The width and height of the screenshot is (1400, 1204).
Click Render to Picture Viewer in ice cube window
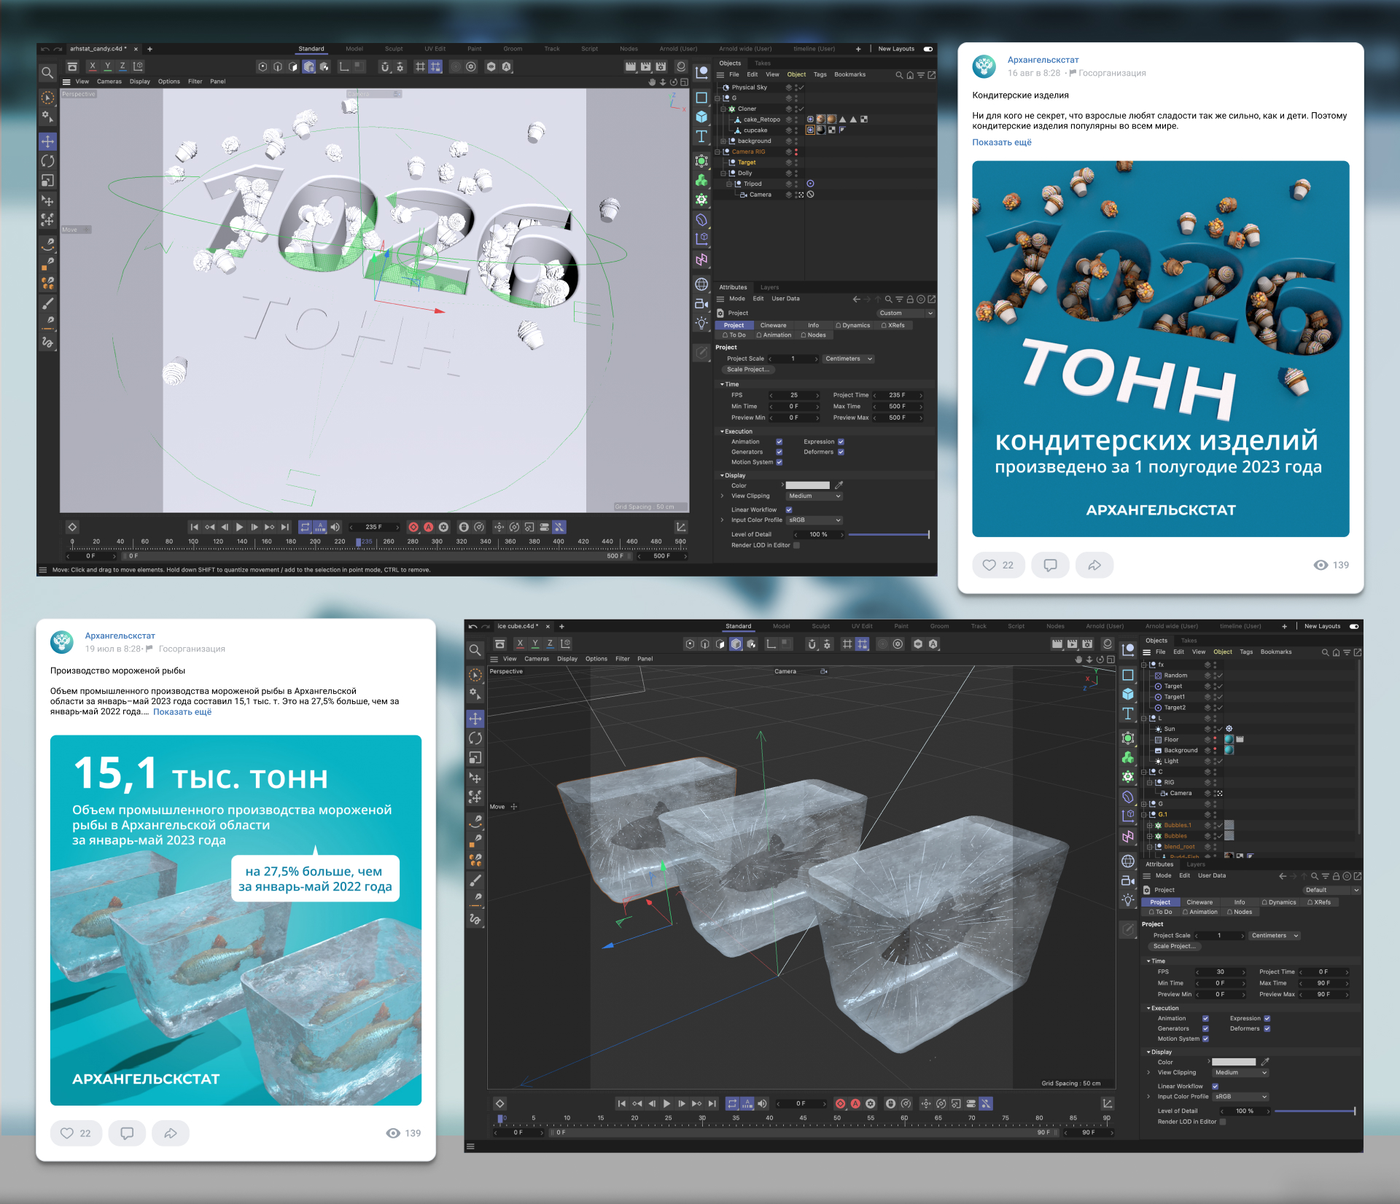[1072, 644]
